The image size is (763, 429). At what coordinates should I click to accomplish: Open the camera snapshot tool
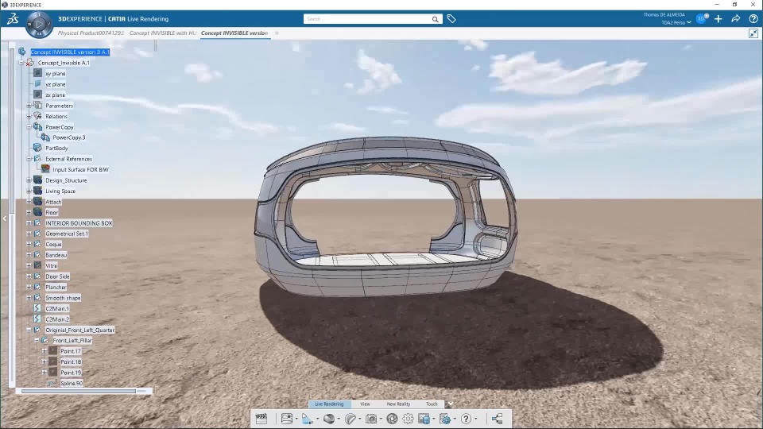pyautogui.click(x=371, y=419)
